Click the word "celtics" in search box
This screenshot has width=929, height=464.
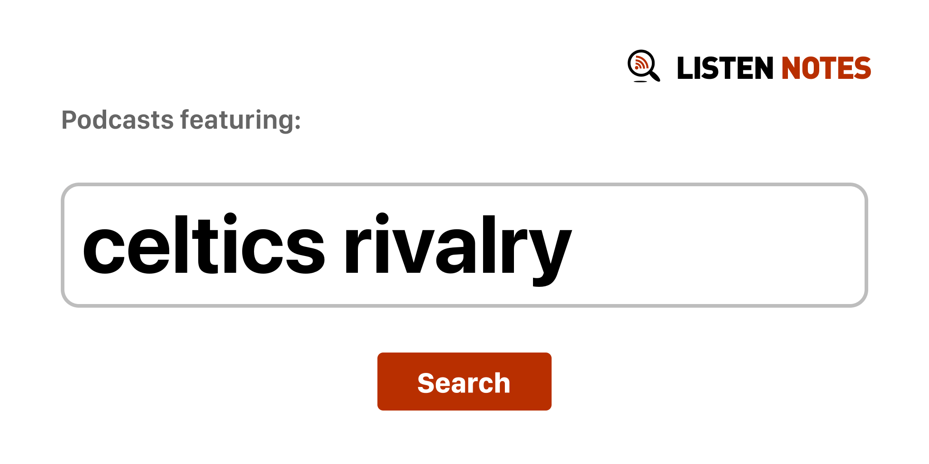pyautogui.click(x=203, y=245)
